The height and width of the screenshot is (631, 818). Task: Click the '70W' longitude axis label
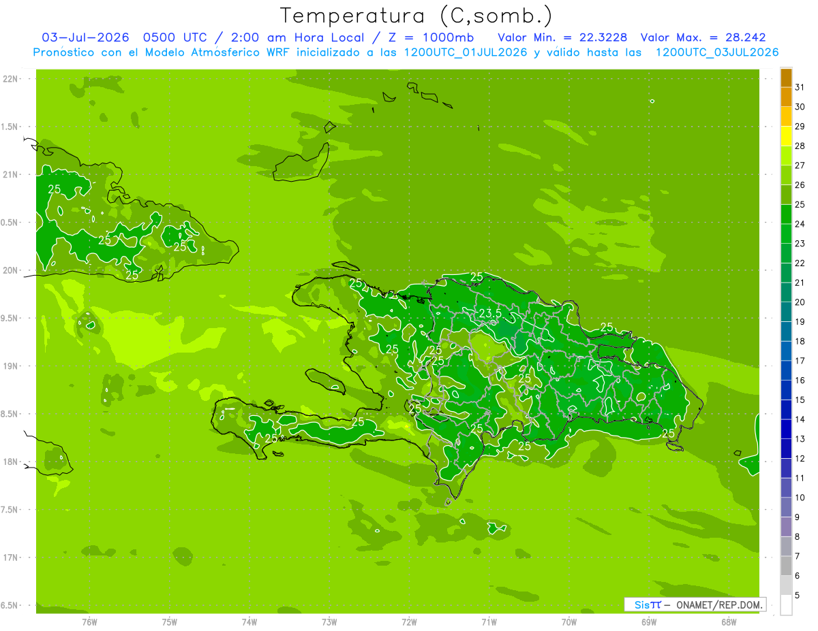pyautogui.click(x=569, y=622)
